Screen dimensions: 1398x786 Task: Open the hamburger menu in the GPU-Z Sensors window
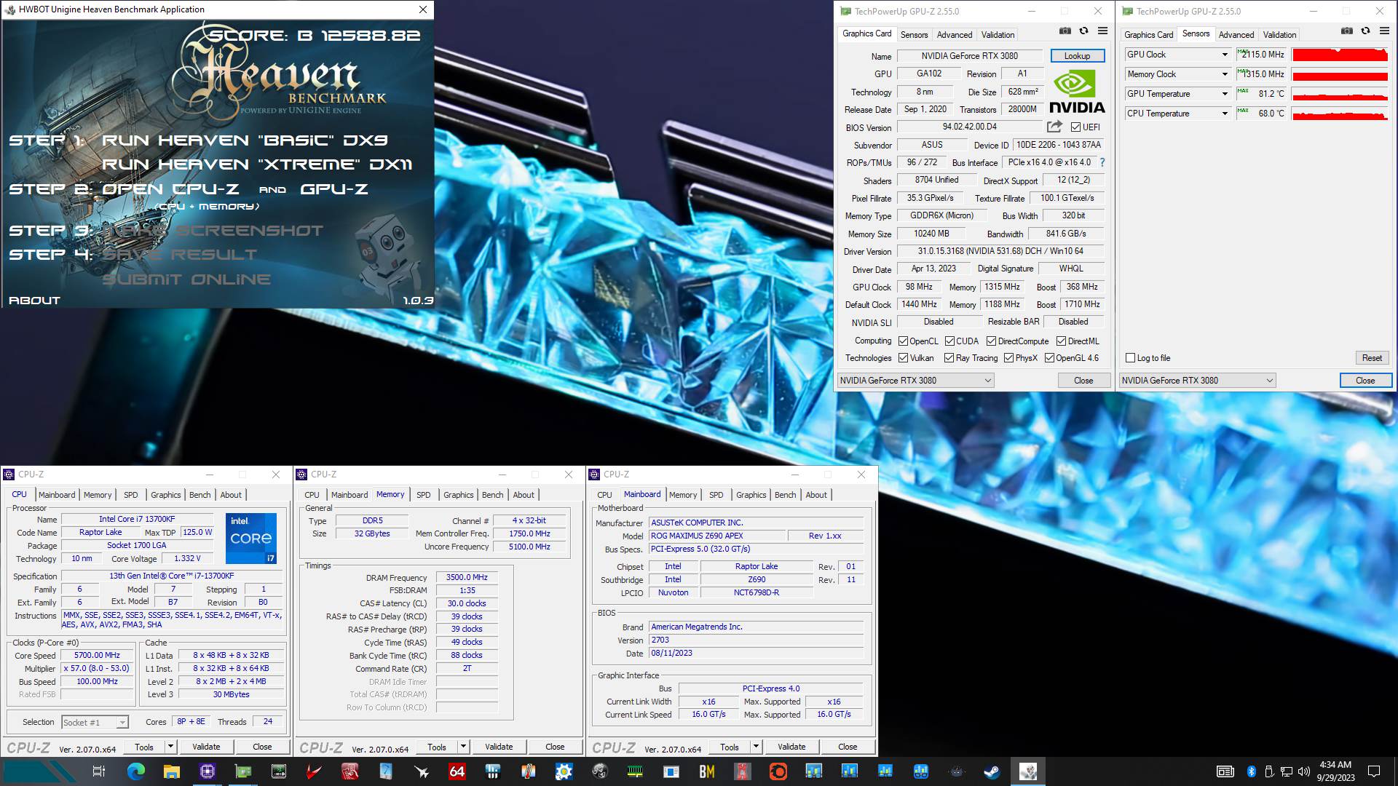[1384, 31]
